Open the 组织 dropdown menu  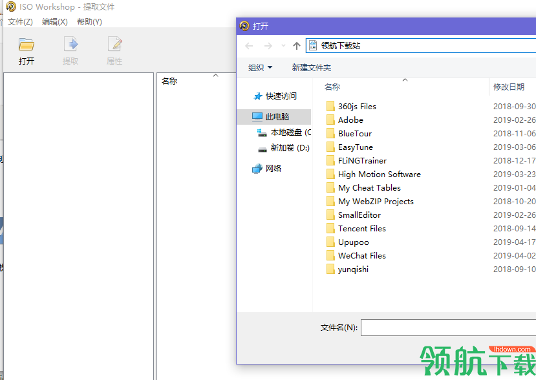click(x=260, y=68)
